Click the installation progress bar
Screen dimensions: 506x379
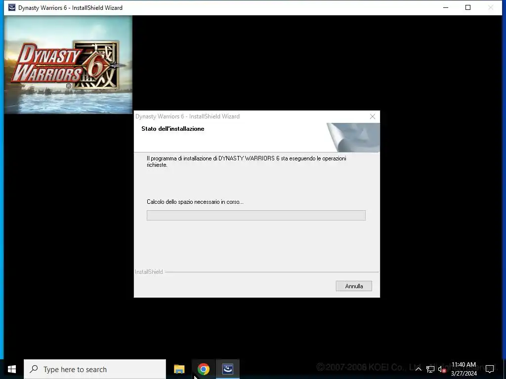click(256, 215)
